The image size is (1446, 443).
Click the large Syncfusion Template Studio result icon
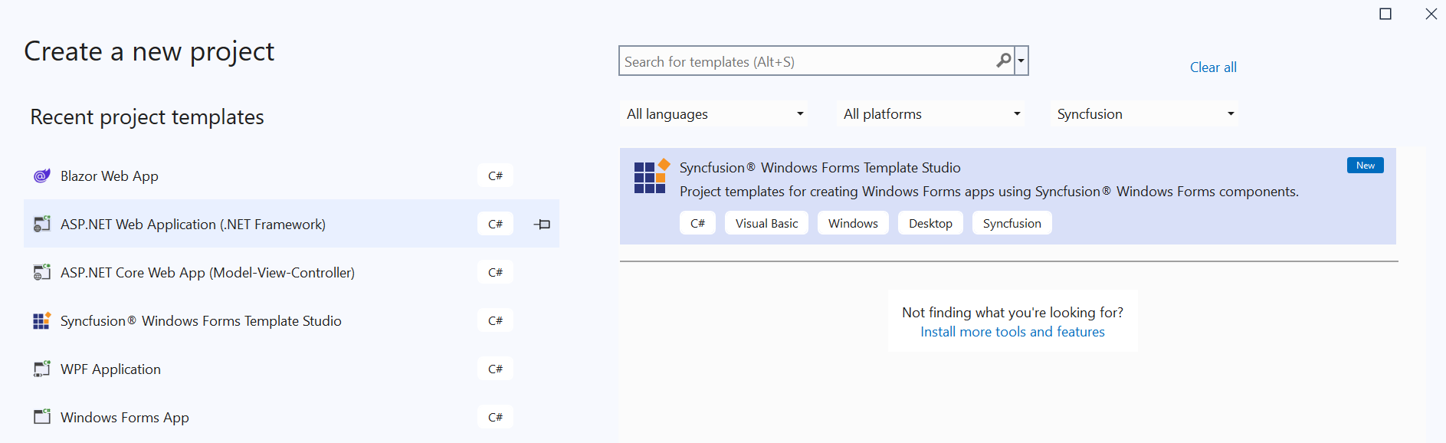pyautogui.click(x=652, y=176)
